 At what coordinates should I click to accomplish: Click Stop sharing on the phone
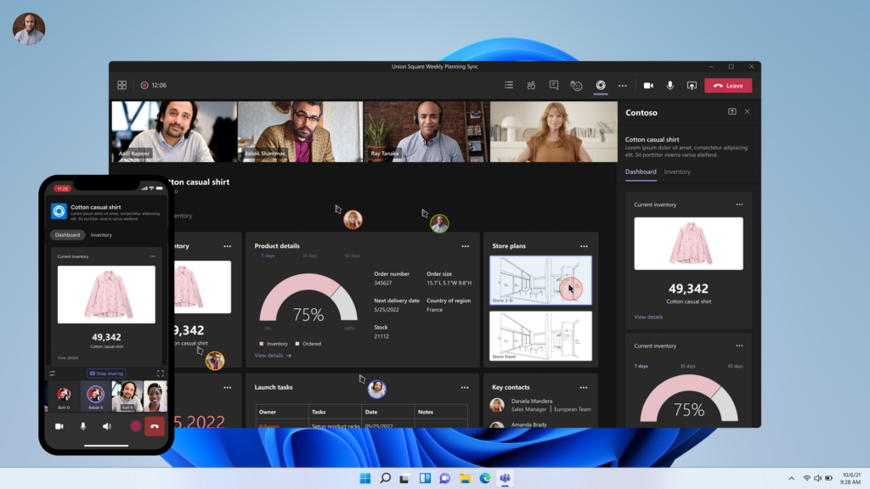[x=106, y=373]
